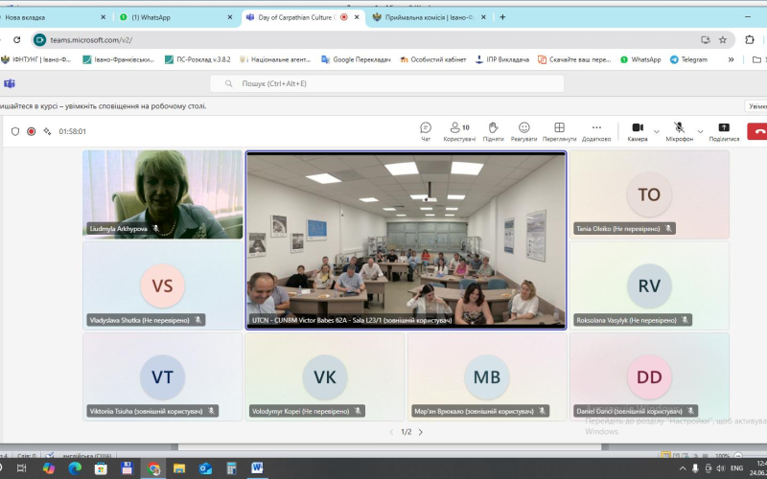The width and height of the screenshot is (767, 479).
Task: Open the Національне агент... bookmark
Action: click(x=275, y=59)
